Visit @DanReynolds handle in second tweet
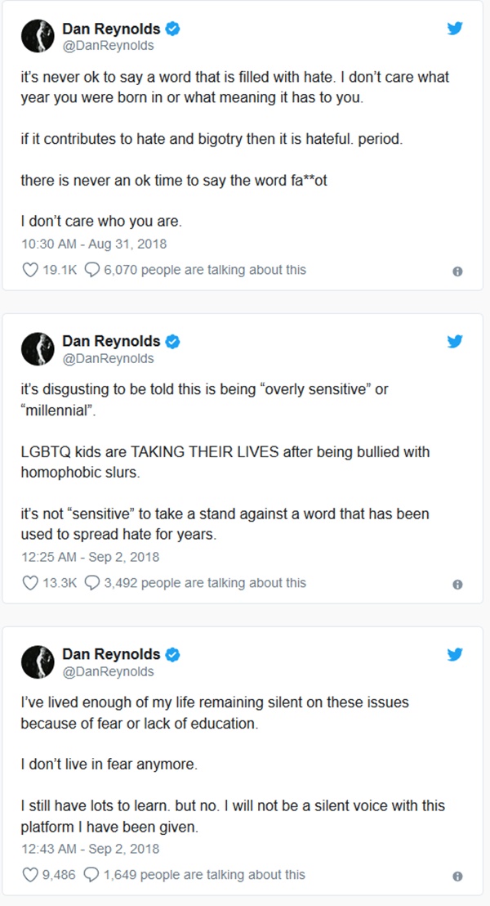490x906 pixels. pyautogui.click(x=108, y=358)
